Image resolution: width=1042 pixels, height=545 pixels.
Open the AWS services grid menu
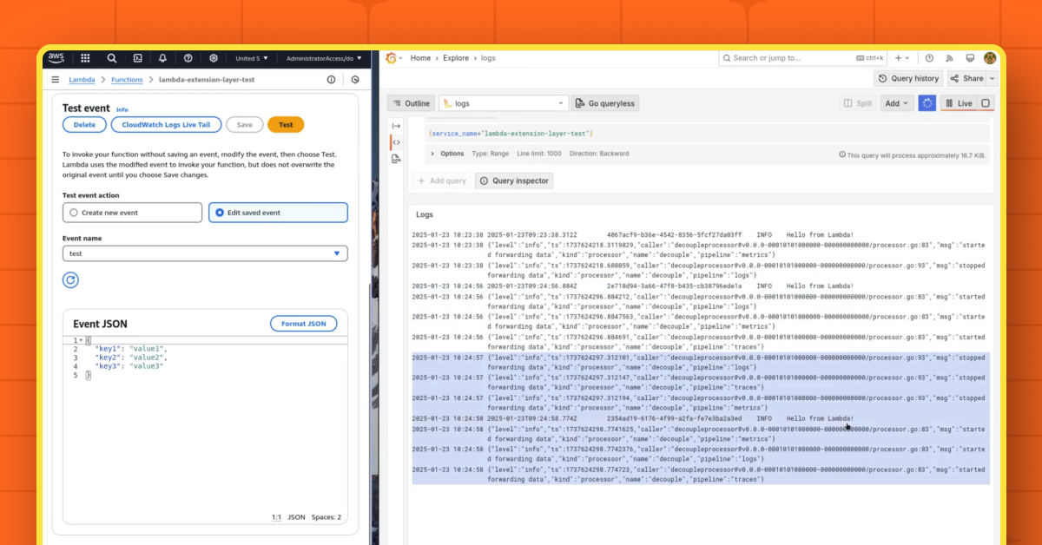pyautogui.click(x=85, y=58)
